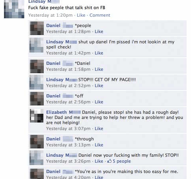
Task: Like Daniel's You're comment at 4:20pm
Action: pos(99,177)
